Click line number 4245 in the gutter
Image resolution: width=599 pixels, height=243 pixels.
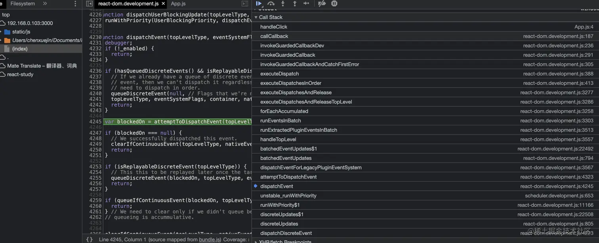(95, 122)
